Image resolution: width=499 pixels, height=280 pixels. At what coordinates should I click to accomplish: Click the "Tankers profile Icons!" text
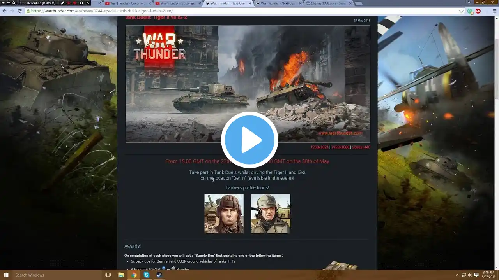click(247, 188)
